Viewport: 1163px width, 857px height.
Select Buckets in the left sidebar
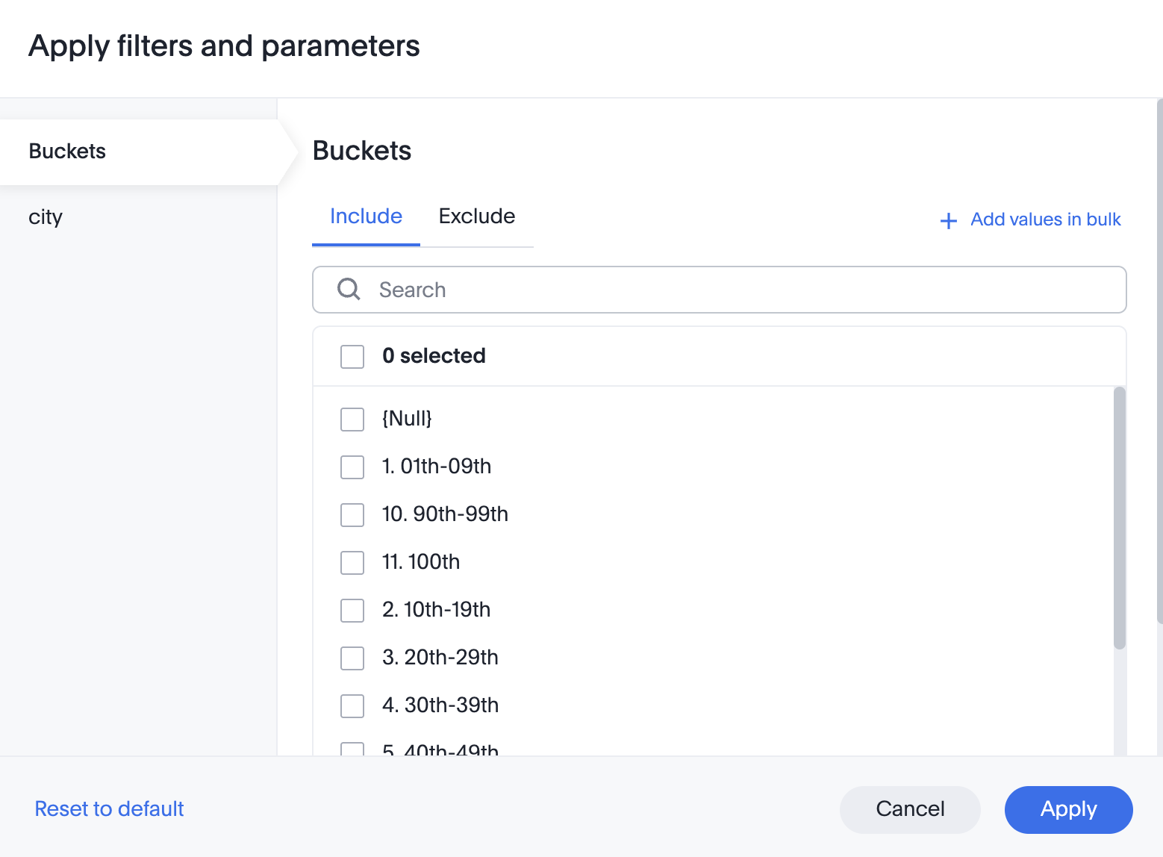(x=67, y=151)
